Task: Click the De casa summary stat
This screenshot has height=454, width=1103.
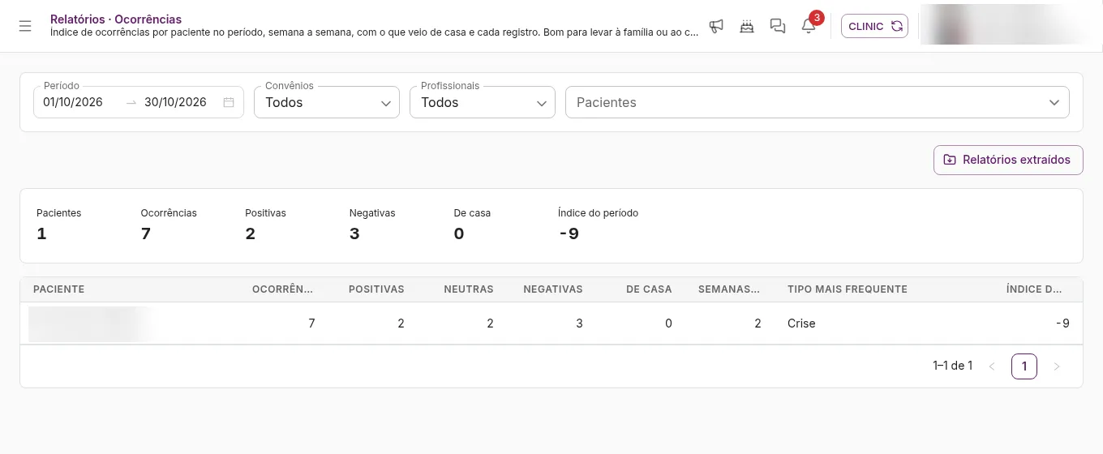Action: pyautogui.click(x=472, y=225)
